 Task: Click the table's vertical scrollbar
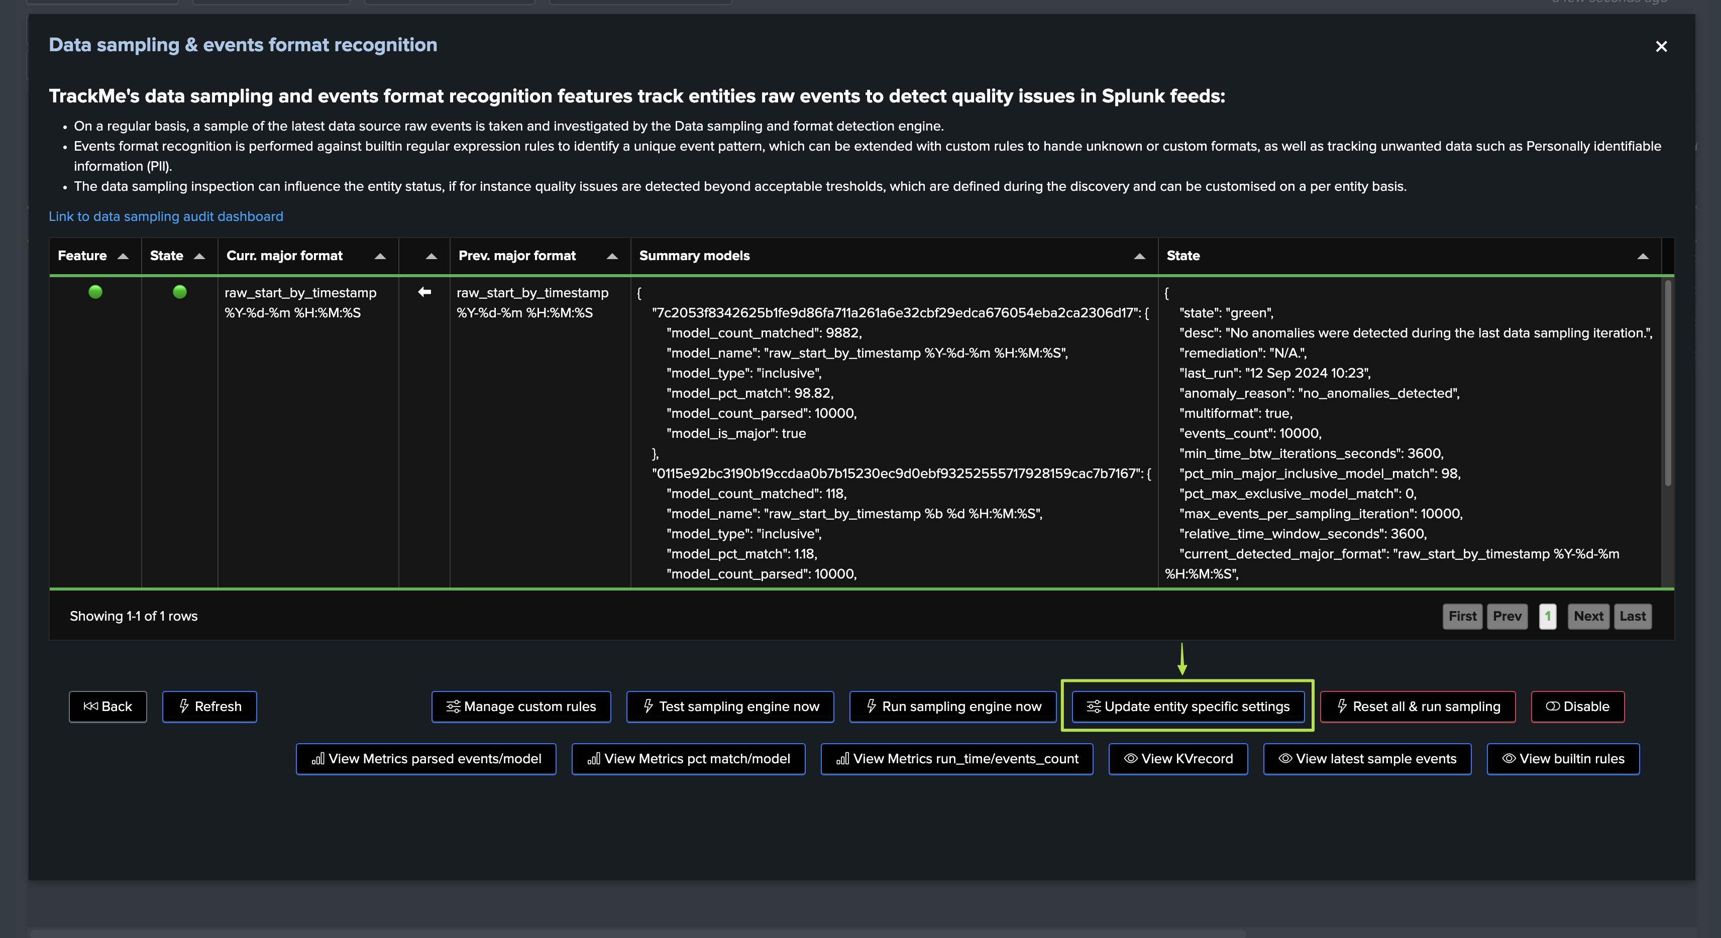click(1668, 384)
